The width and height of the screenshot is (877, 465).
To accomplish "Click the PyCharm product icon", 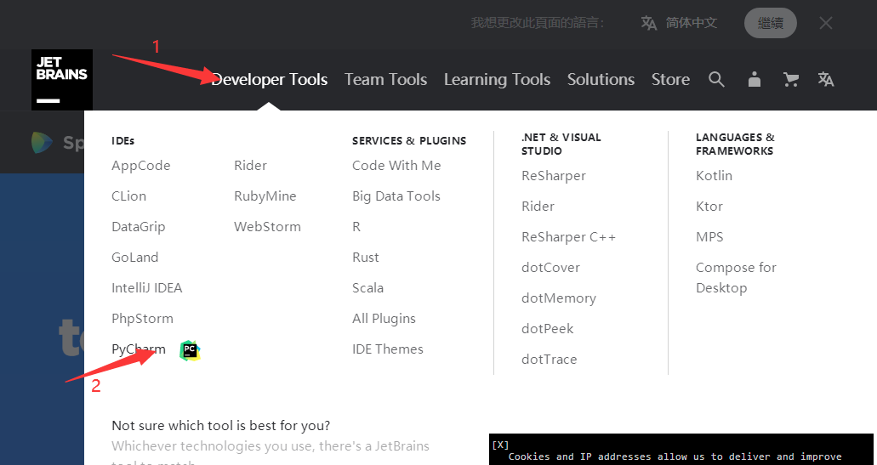I will point(190,350).
